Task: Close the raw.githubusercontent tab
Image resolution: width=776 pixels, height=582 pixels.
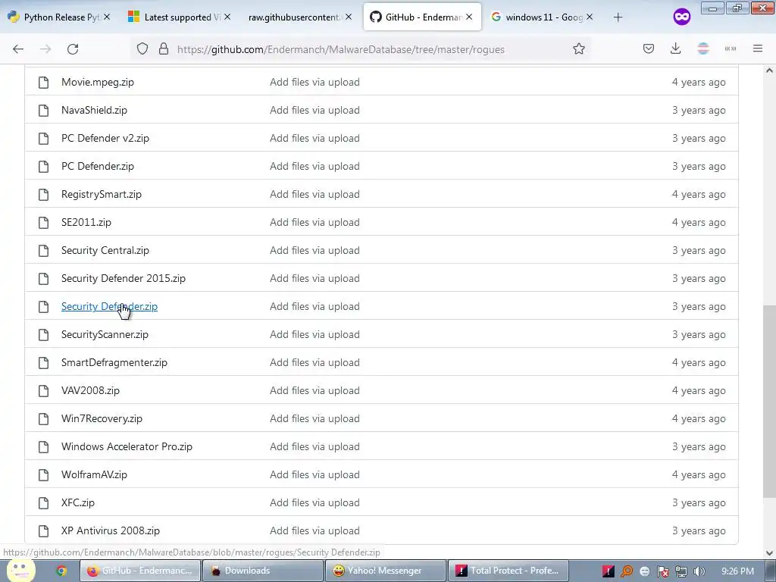Action: 349,17
